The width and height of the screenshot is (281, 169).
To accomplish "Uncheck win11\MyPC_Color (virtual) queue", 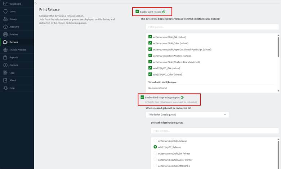I will click(150, 74).
